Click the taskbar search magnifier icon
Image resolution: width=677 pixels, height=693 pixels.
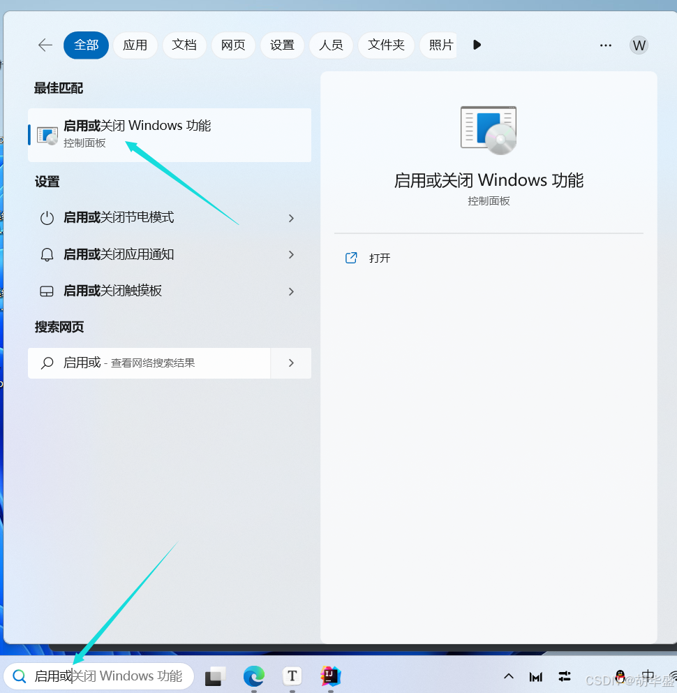coord(19,676)
